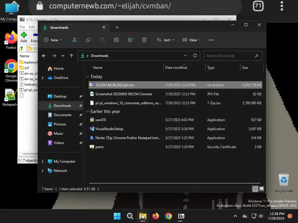Click the Rename icon in Explorer toolbar
Screen dimensions: 298x223
click(116, 40)
